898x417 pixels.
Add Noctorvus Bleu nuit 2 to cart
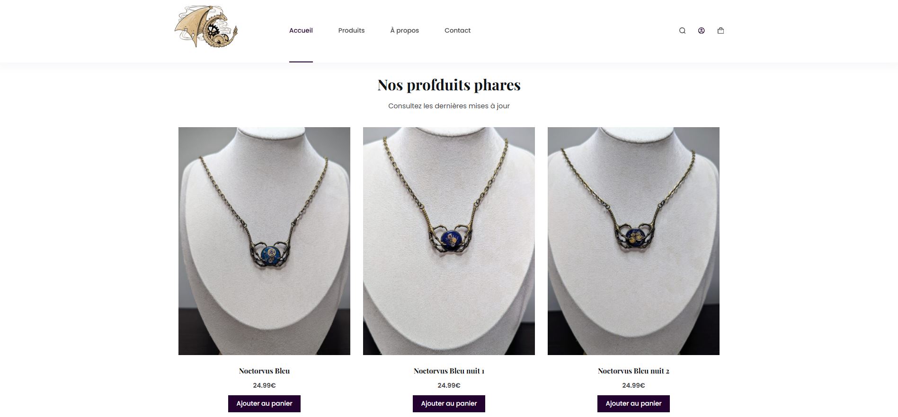pyautogui.click(x=633, y=404)
